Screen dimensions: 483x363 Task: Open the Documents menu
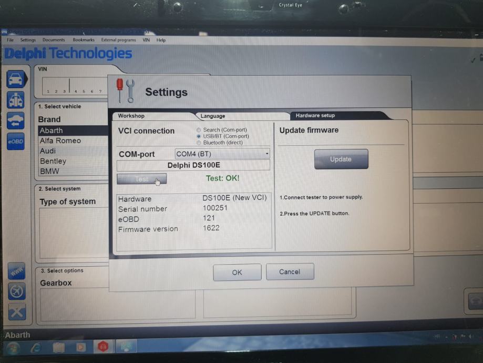click(54, 40)
